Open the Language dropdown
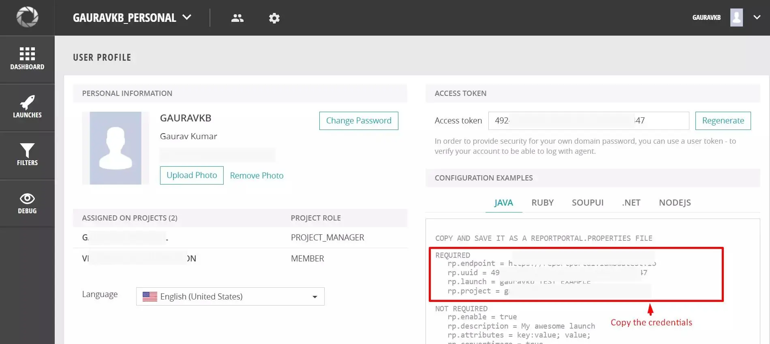 tap(230, 296)
